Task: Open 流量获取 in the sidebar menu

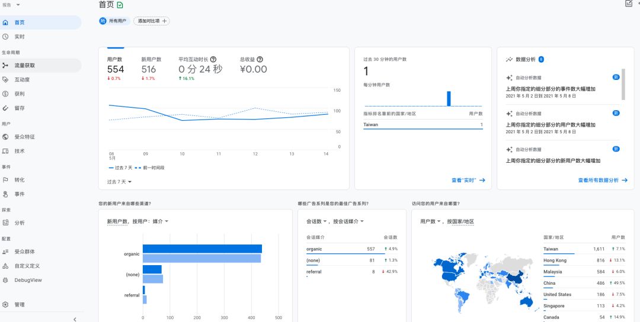Action: pos(40,65)
